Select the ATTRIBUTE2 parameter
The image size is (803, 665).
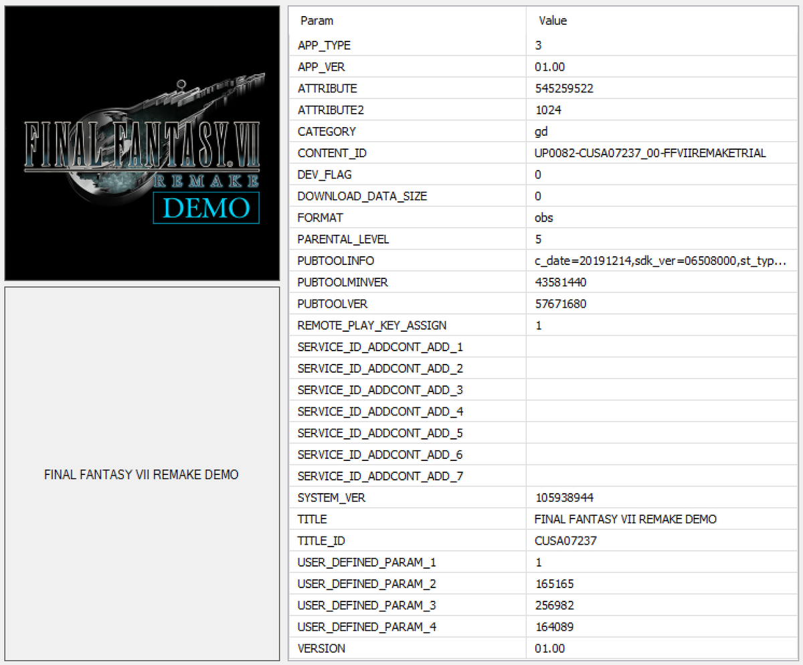point(331,110)
